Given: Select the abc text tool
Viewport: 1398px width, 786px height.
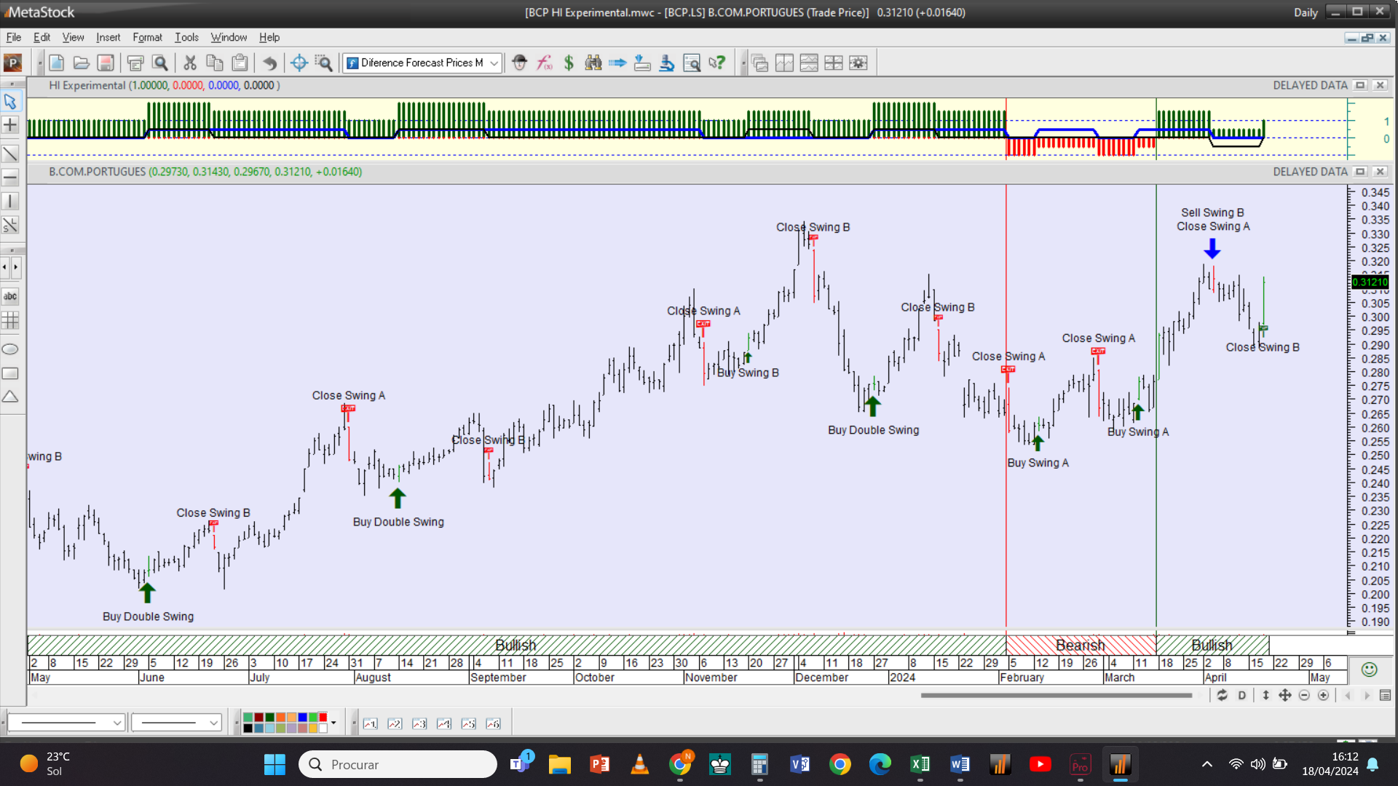Looking at the screenshot, I should (x=10, y=296).
